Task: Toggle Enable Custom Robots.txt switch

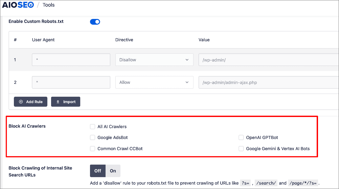Action: [95, 22]
